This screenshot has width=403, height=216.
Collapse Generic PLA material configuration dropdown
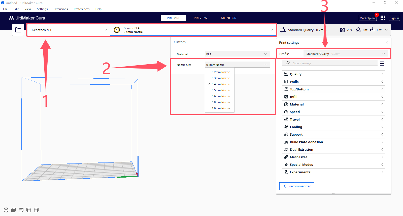[193, 30]
